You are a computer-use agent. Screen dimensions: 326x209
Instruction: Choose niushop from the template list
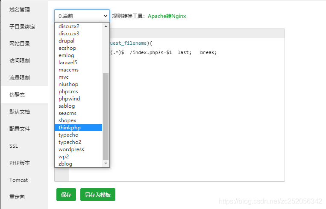click(78, 84)
